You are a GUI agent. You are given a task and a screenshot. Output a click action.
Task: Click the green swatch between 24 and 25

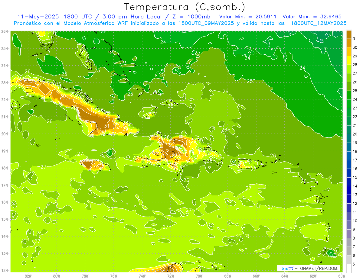point(349,95)
